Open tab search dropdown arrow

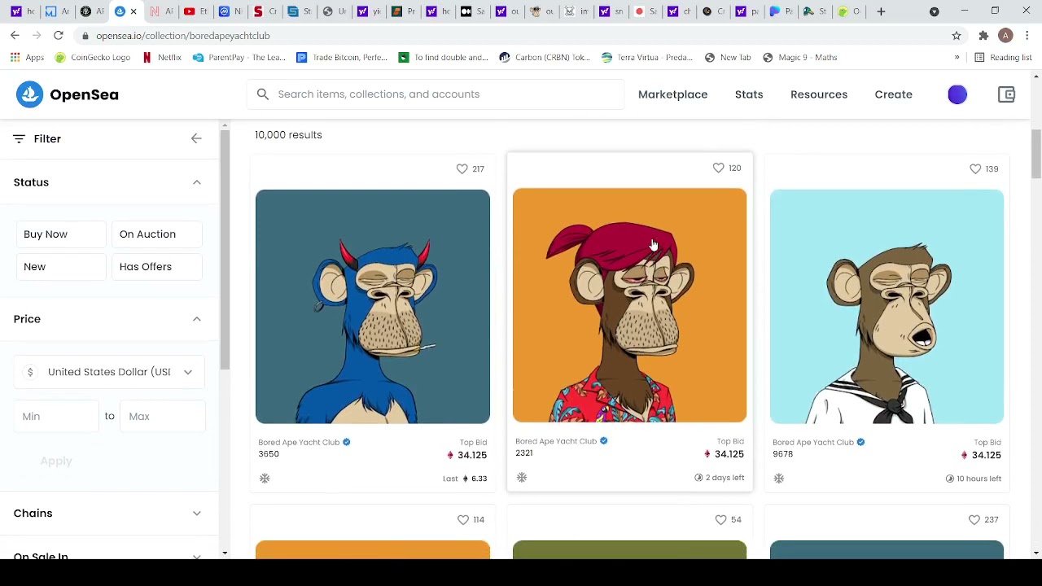pos(934,11)
